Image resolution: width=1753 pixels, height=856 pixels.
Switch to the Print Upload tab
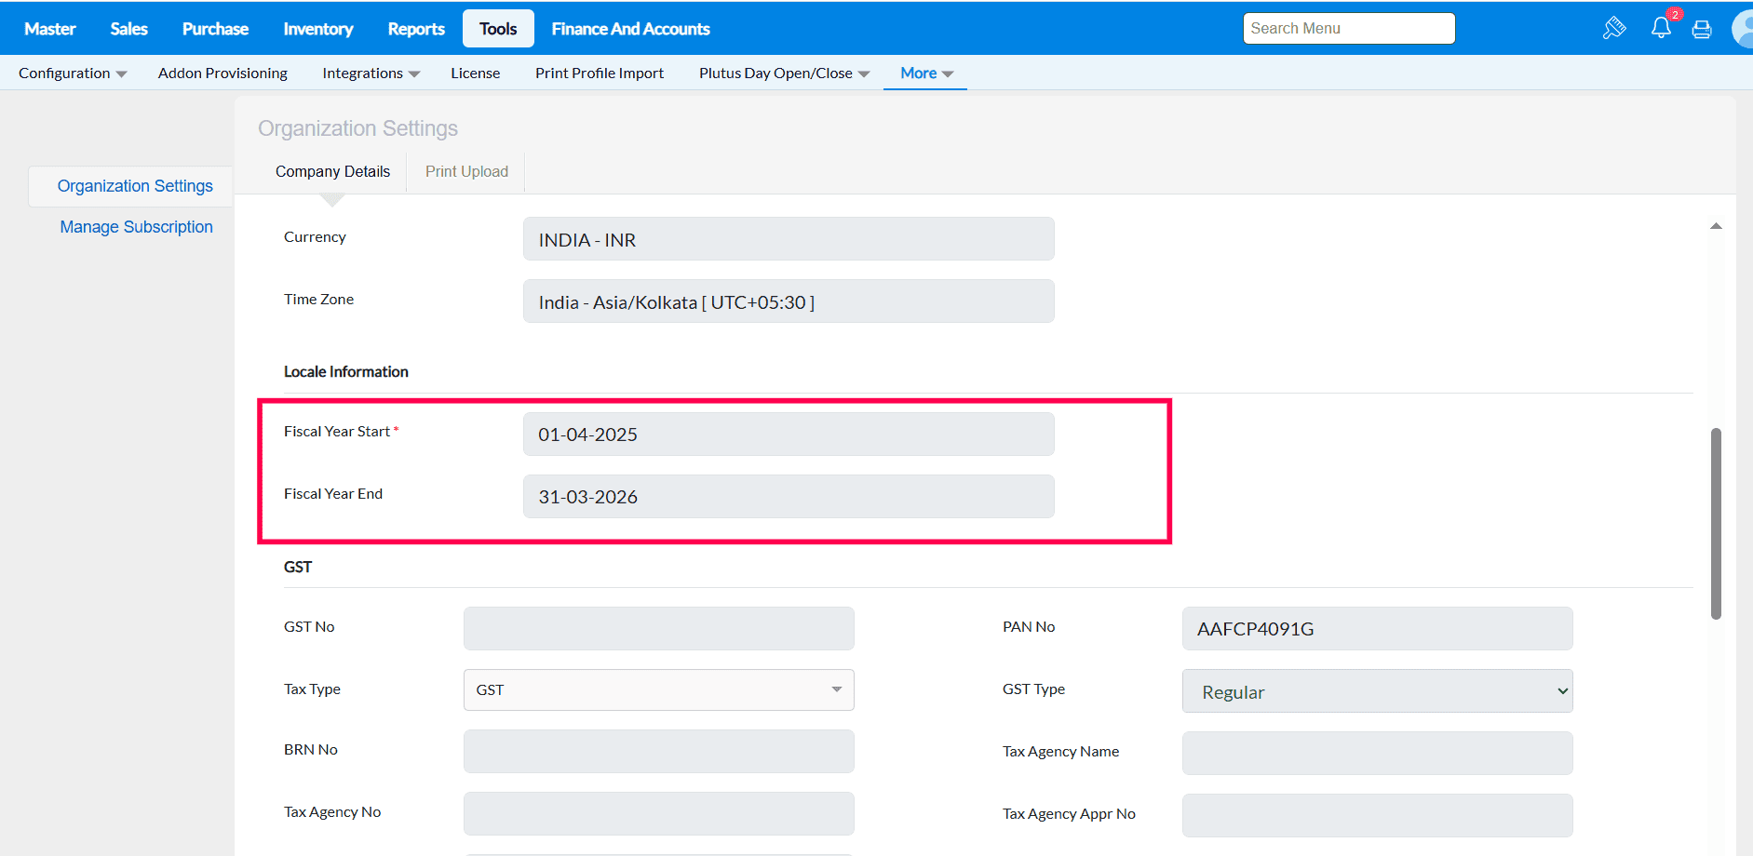pyautogui.click(x=466, y=172)
